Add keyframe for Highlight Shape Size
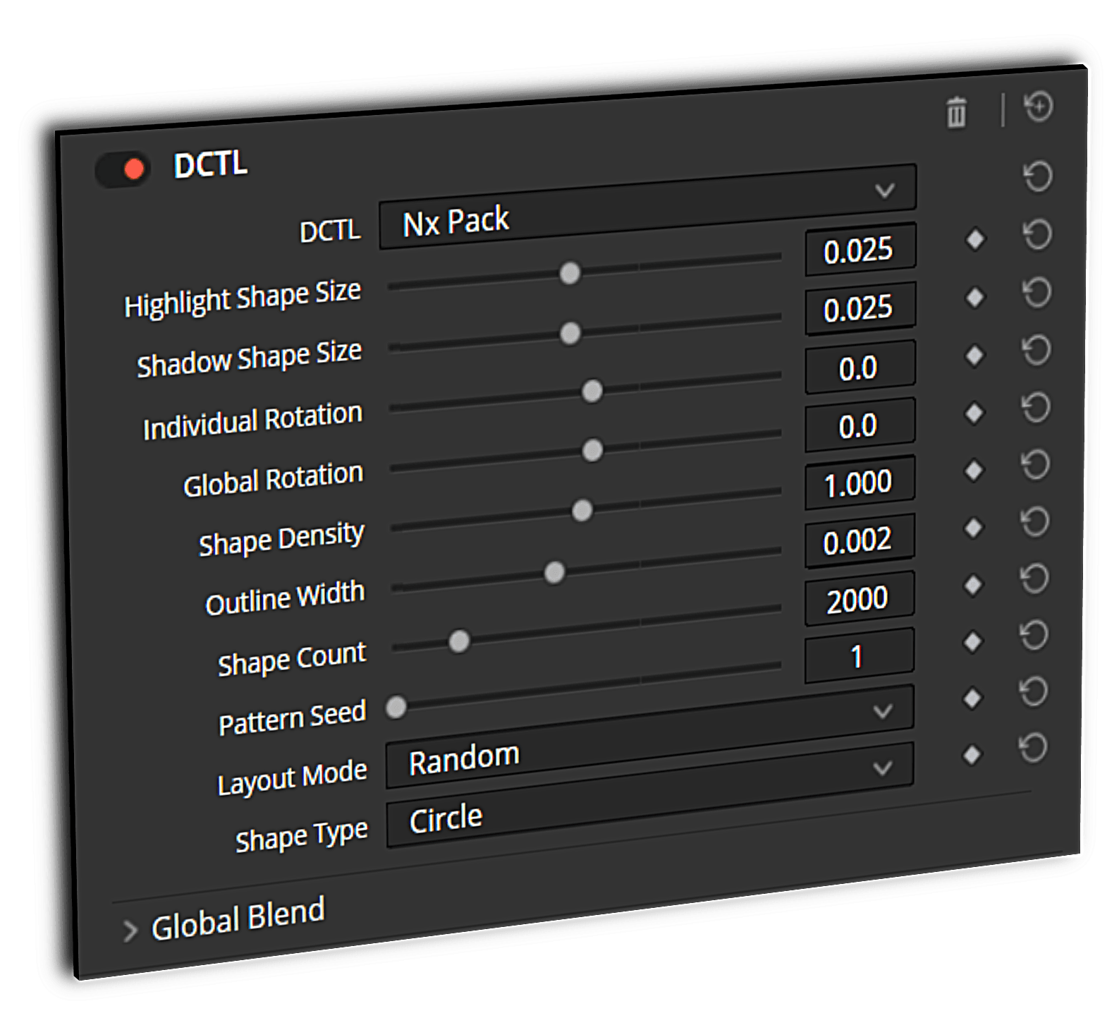Viewport: 1119px width, 1018px height. point(975,239)
